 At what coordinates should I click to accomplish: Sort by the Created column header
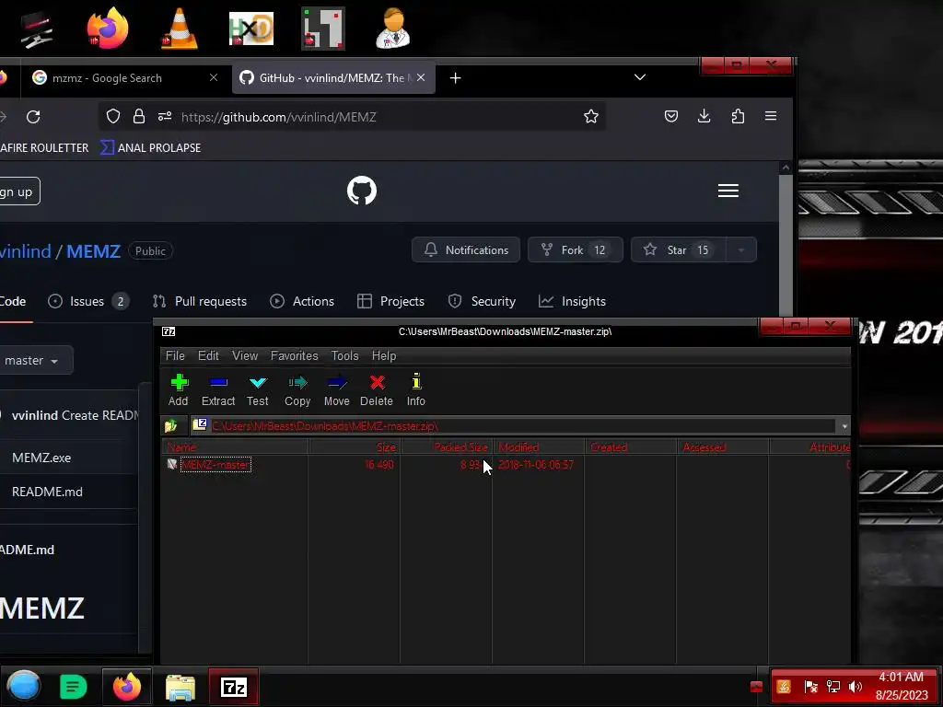pyautogui.click(x=631, y=447)
